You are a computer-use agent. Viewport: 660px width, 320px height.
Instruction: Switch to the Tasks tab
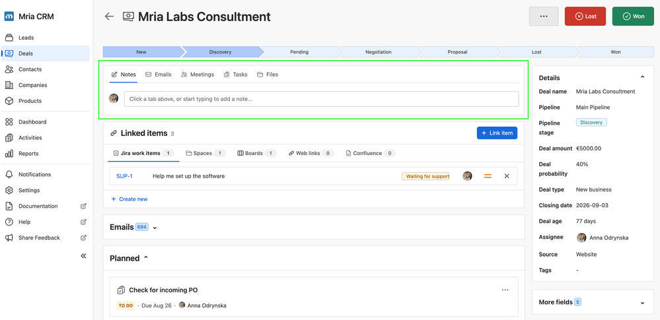coord(235,75)
